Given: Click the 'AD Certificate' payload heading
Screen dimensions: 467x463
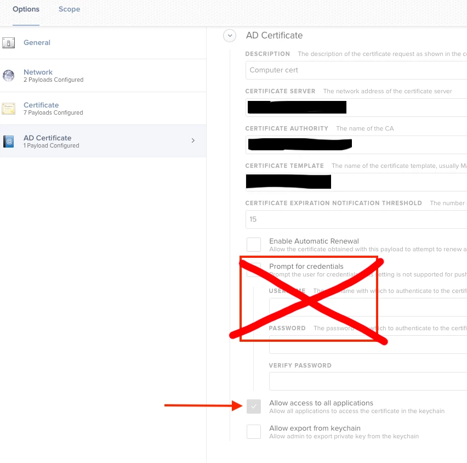Looking at the screenshot, I should point(274,36).
